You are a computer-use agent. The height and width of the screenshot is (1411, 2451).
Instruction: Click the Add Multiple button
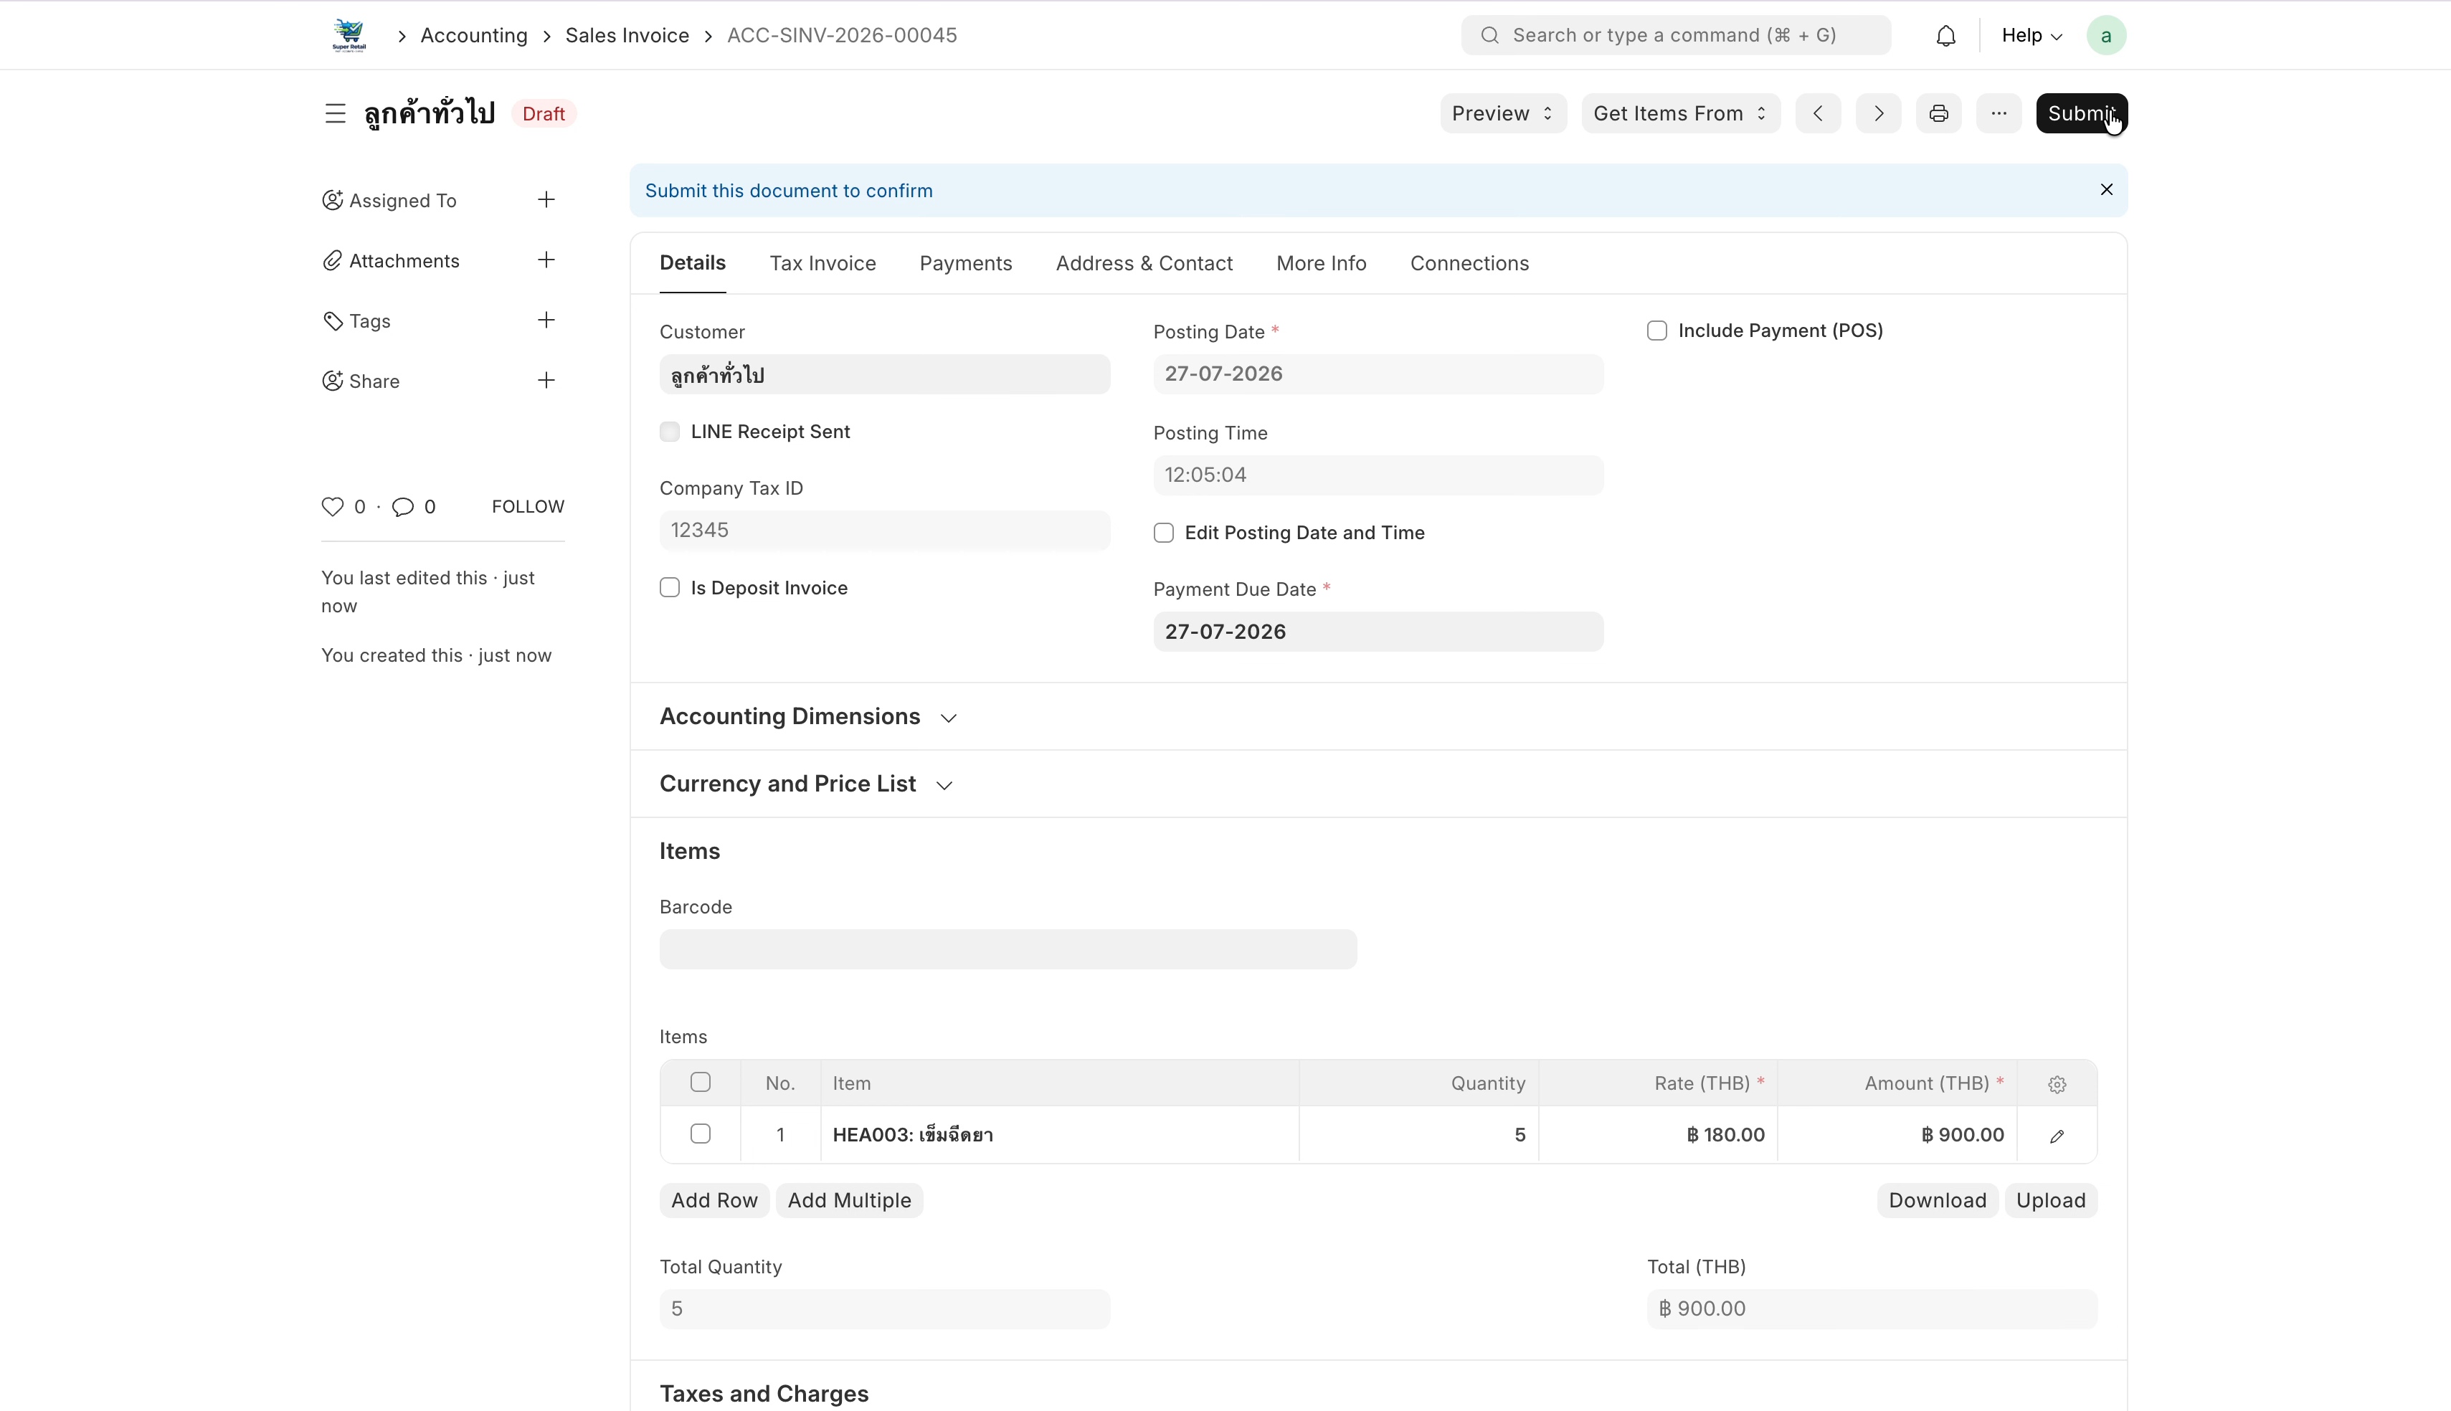849,1199
